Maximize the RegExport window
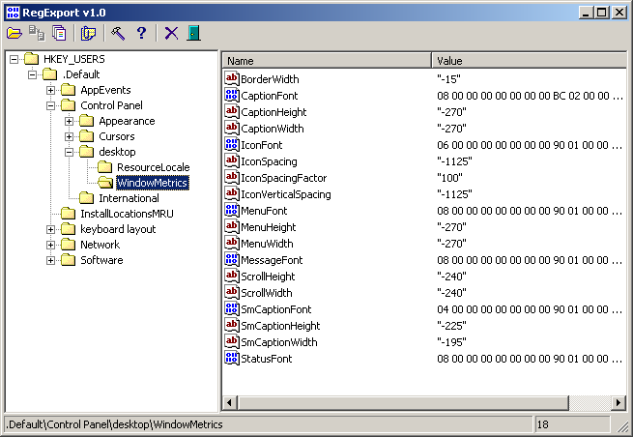 [602, 13]
